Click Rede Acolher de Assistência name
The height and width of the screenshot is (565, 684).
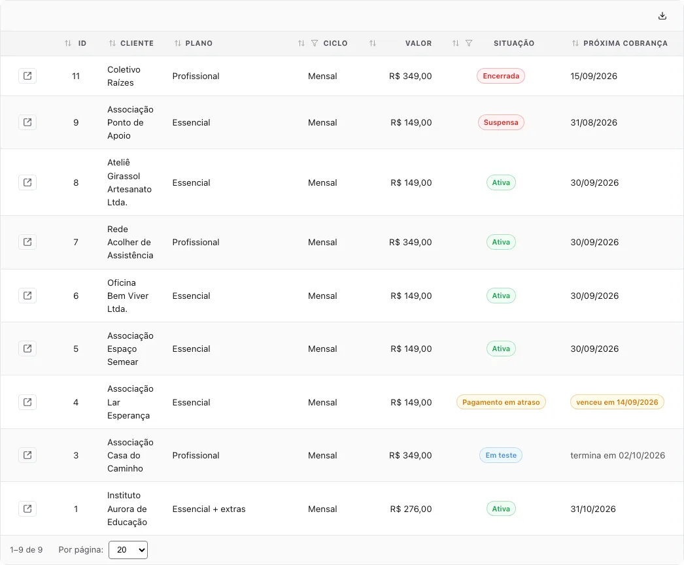tap(130, 242)
